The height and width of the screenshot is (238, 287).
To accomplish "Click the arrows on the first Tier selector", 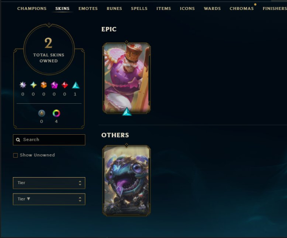I will 80,183.
